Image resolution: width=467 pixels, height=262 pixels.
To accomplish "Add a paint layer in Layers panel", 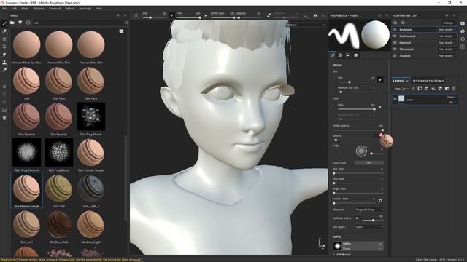I will tap(426, 89).
